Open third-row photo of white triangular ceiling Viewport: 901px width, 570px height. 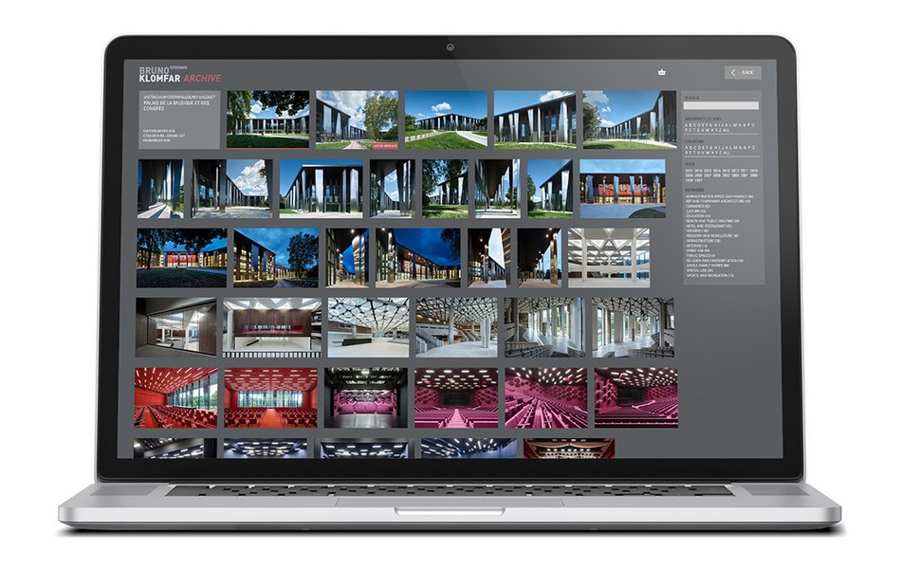click(x=609, y=257)
